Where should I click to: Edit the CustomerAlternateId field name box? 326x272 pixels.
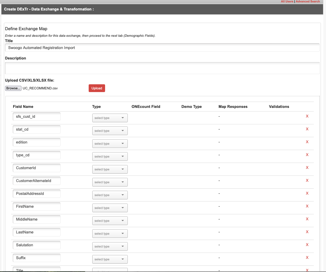click(x=37, y=181)
